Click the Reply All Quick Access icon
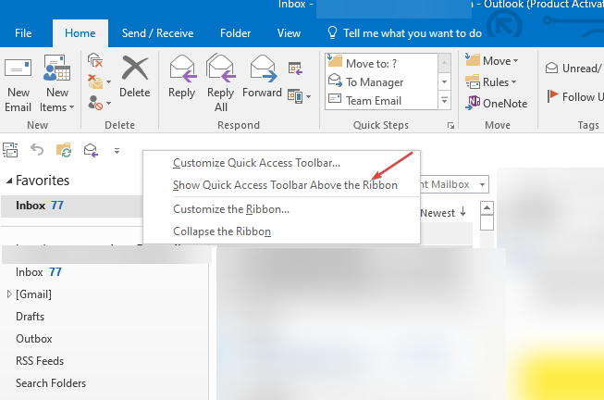Viewport: 604px width, 400px height. [91, 150]
